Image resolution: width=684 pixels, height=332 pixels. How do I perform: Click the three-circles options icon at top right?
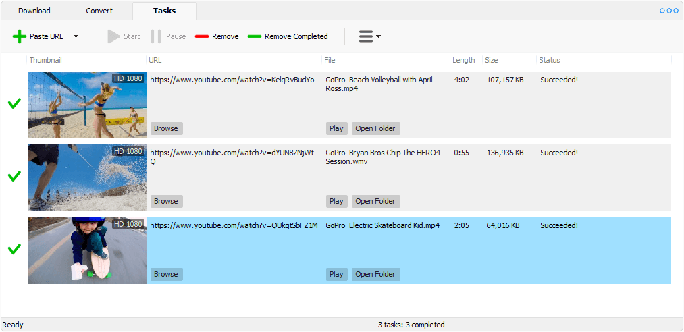pyautogui.click(x=668, y=11)
